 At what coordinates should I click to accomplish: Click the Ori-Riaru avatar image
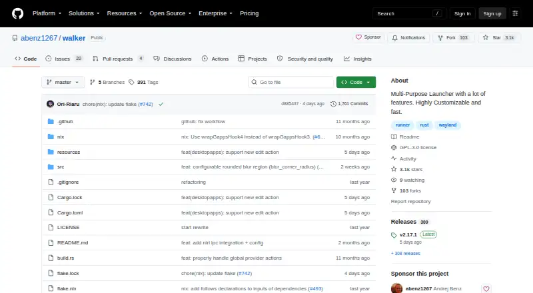click(51, 104)
